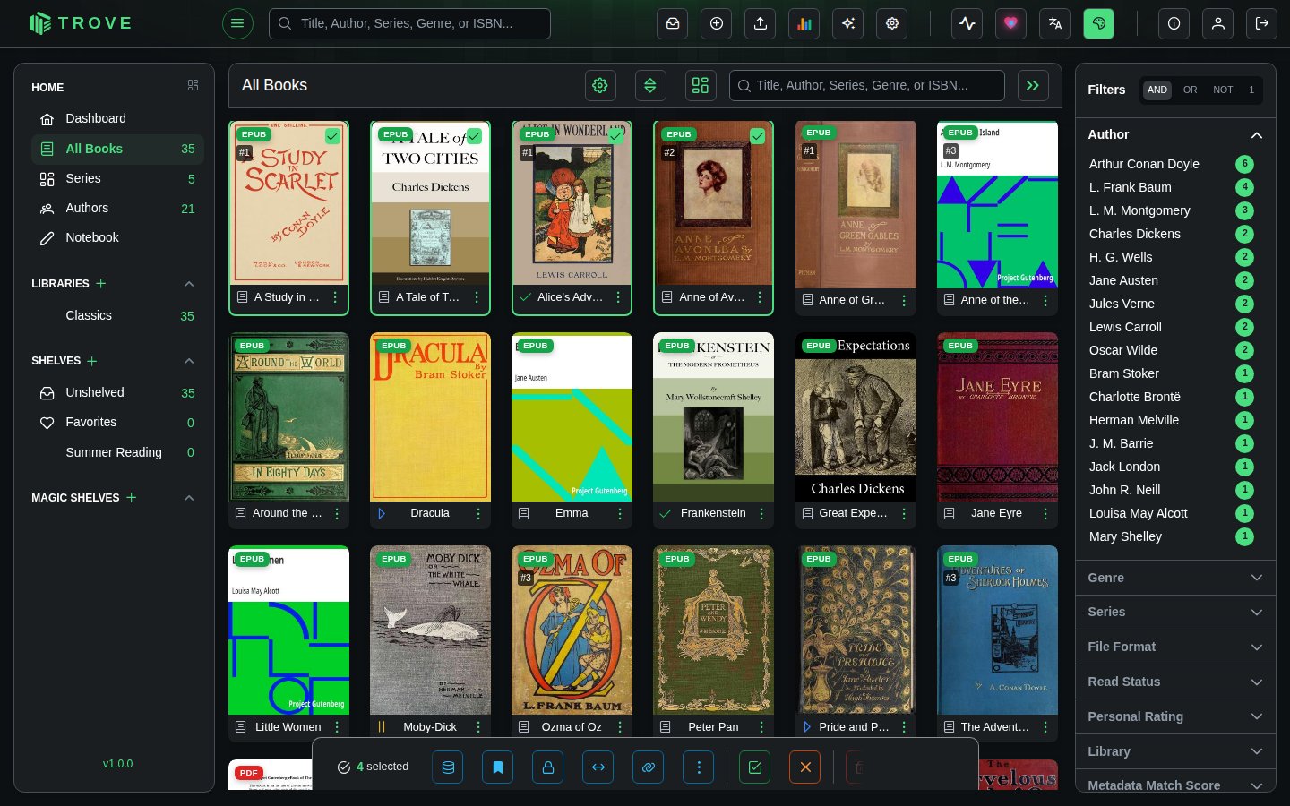Click the green palette theme icon
Image resolution: width=1290 pixels, height=806 pixels.
1099,24
